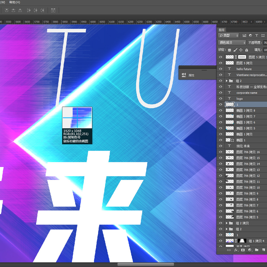Filter layers by shape layers
The image size is (267, 267).
263,35
